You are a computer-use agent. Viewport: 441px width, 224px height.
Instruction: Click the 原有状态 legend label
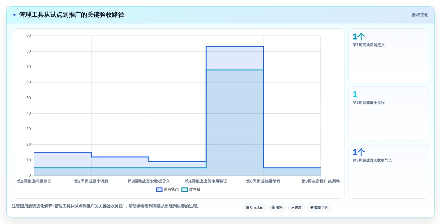[171, 190]
